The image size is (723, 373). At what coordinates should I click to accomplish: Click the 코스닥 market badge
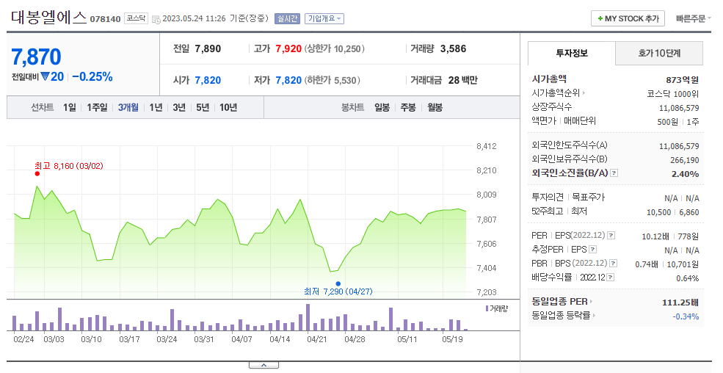pyautogui.click(x=136, y=18)
